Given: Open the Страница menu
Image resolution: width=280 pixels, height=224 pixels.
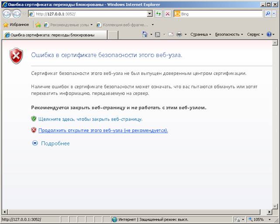Looking at the screenshot, I should [x=200, y=34].
